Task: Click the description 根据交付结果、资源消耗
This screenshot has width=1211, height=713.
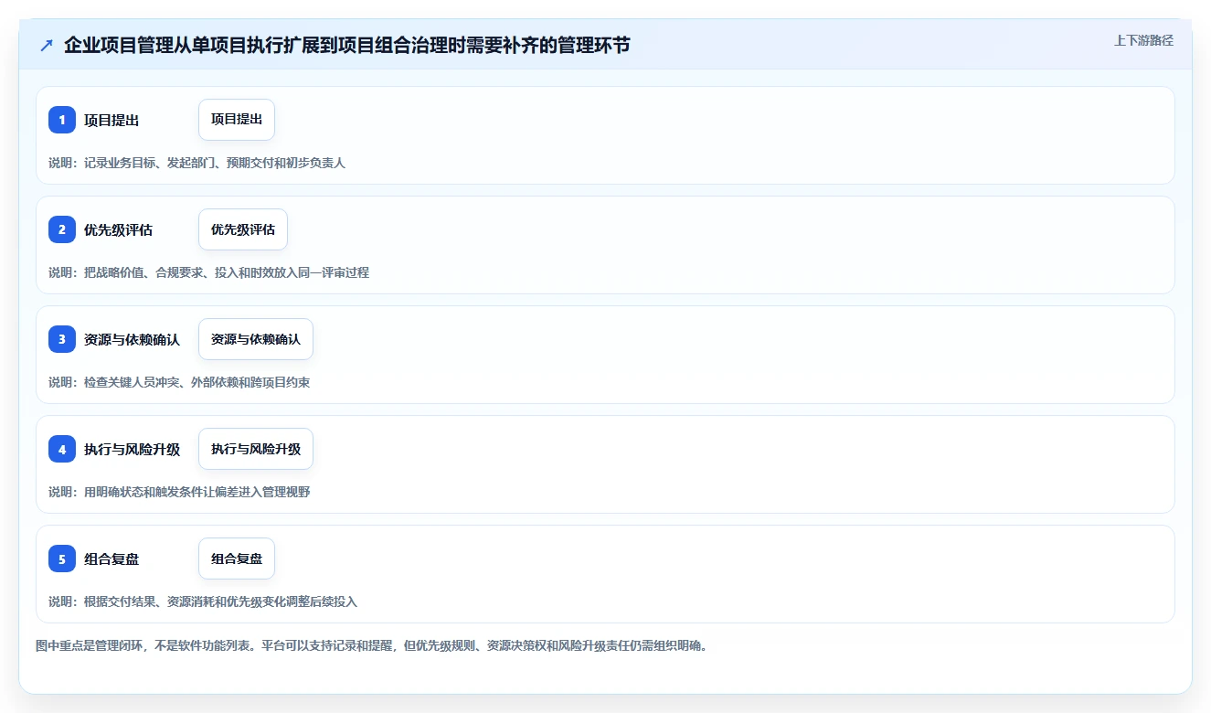Action: pos(203,601)
